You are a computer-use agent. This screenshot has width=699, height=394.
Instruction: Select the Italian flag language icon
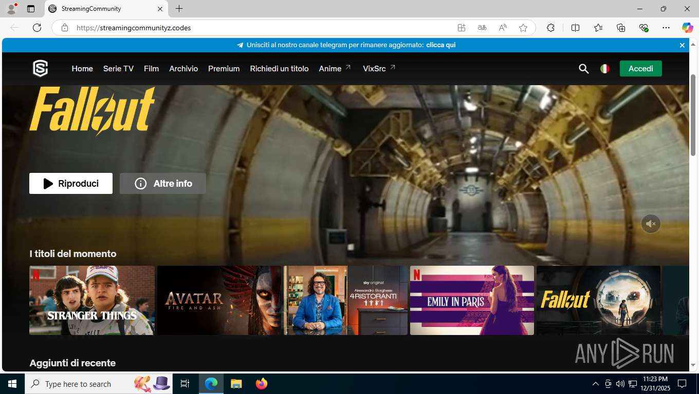[x=605, y=69]
